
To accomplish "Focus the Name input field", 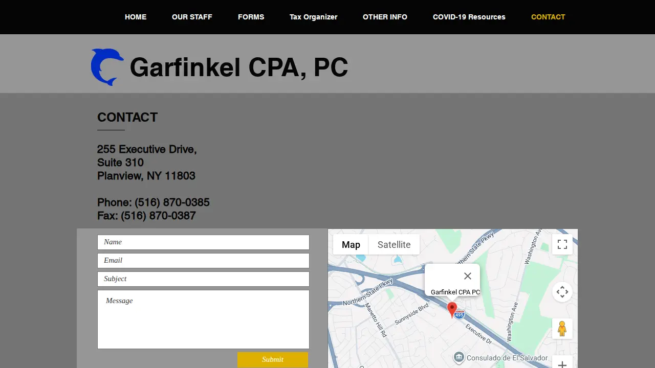I will tap(203, 242).
